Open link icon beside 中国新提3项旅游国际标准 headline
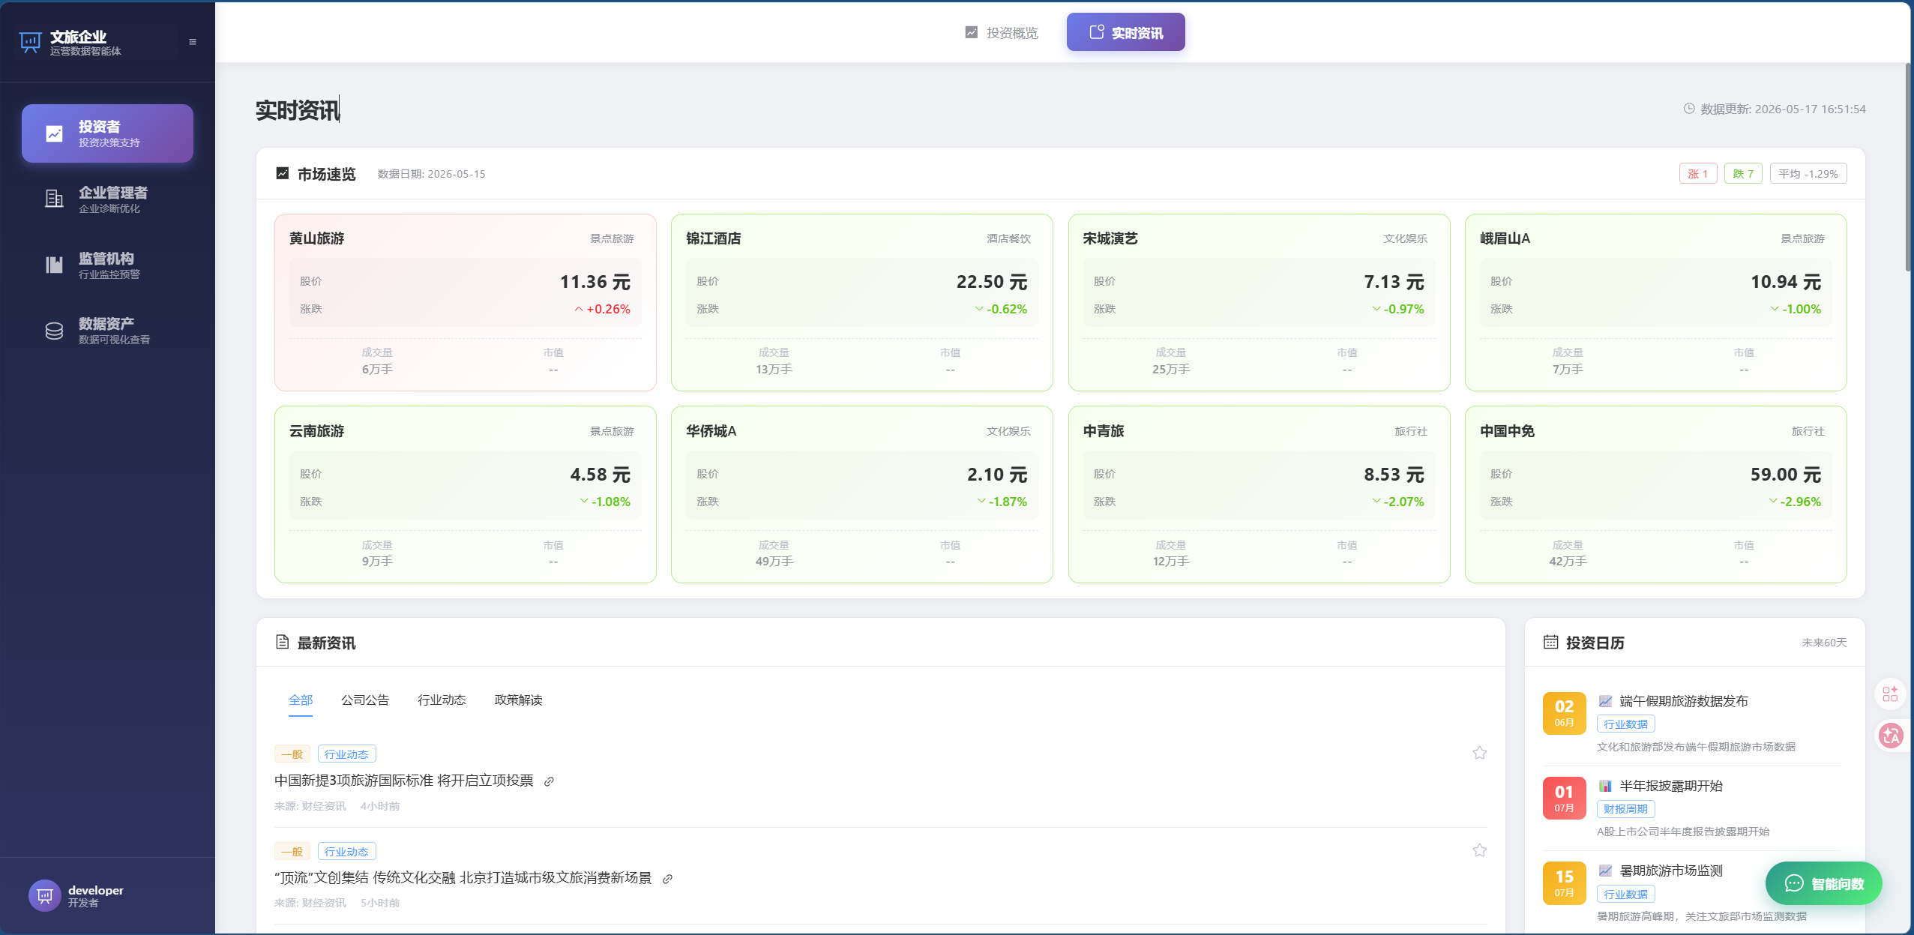 tap(549, 781)
